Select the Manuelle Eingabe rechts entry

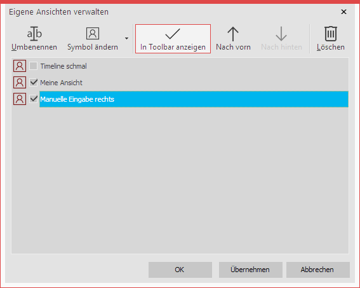tap(194, 99)
